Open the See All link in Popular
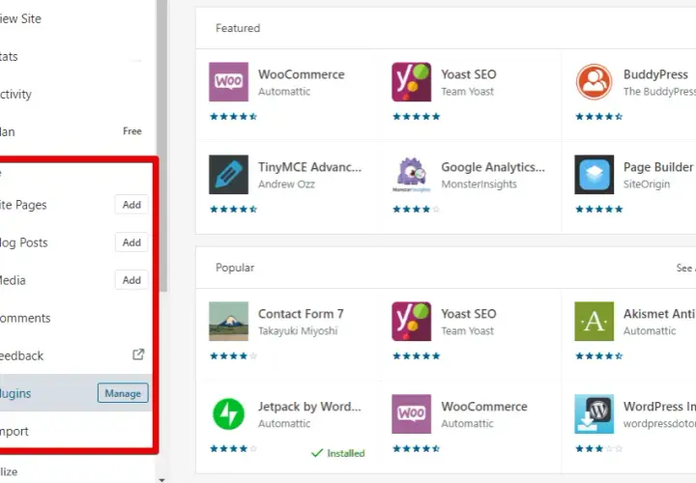 685,268
